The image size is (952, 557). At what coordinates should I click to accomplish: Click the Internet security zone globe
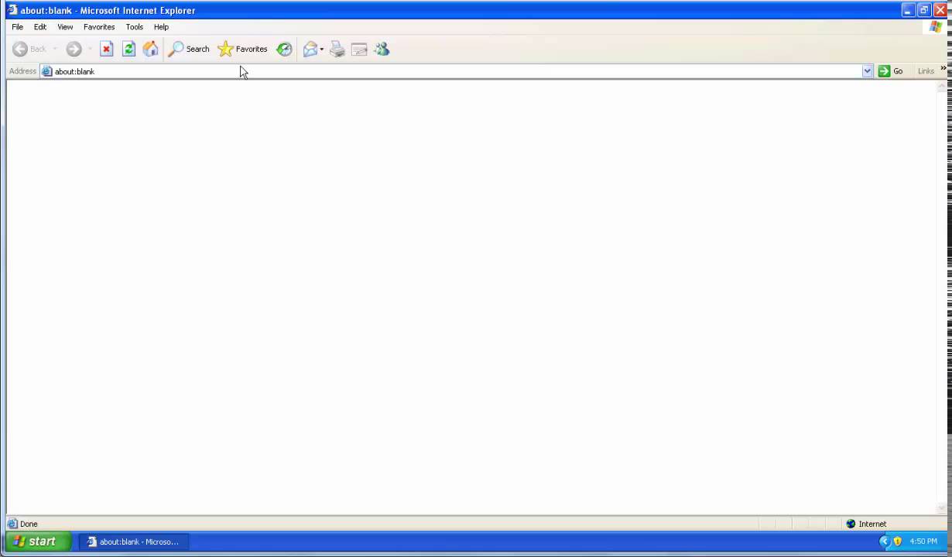pos(851,524)
